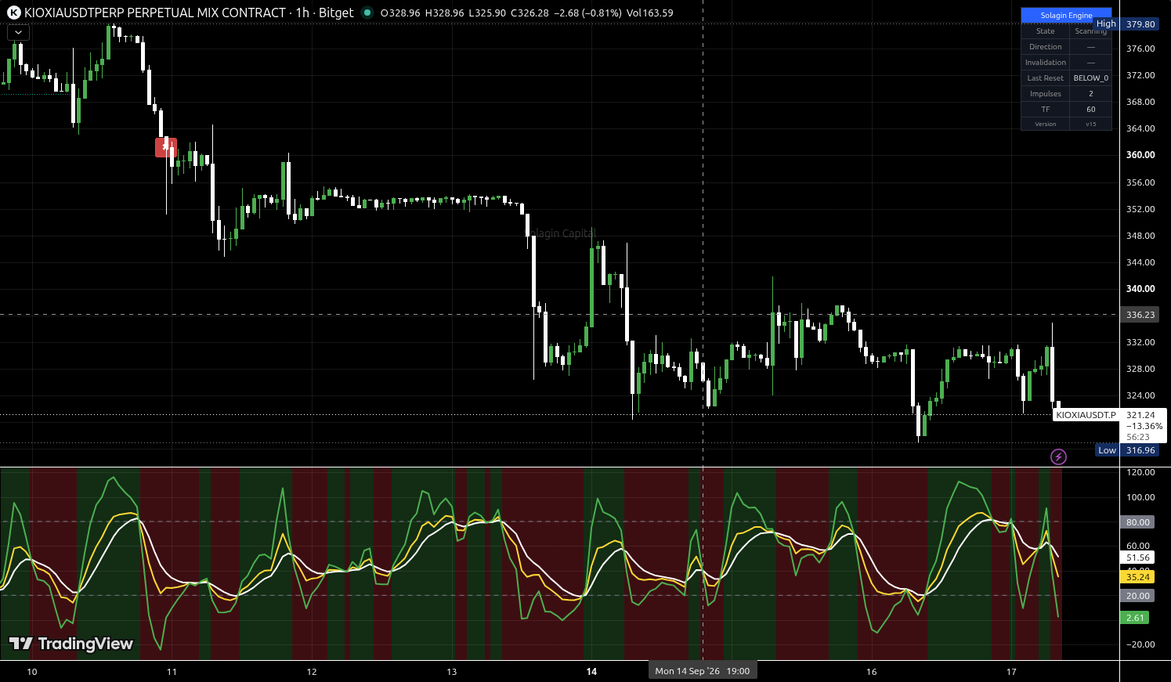Click the yellow 35.24 oscillator value
This screenshot has height=682, width=1171.
[1138, 577]
